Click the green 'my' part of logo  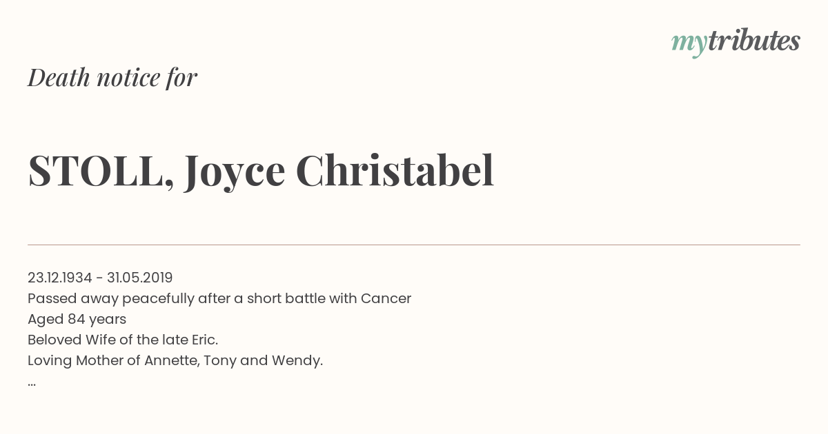pyautogui.click(x=689, y=43)
